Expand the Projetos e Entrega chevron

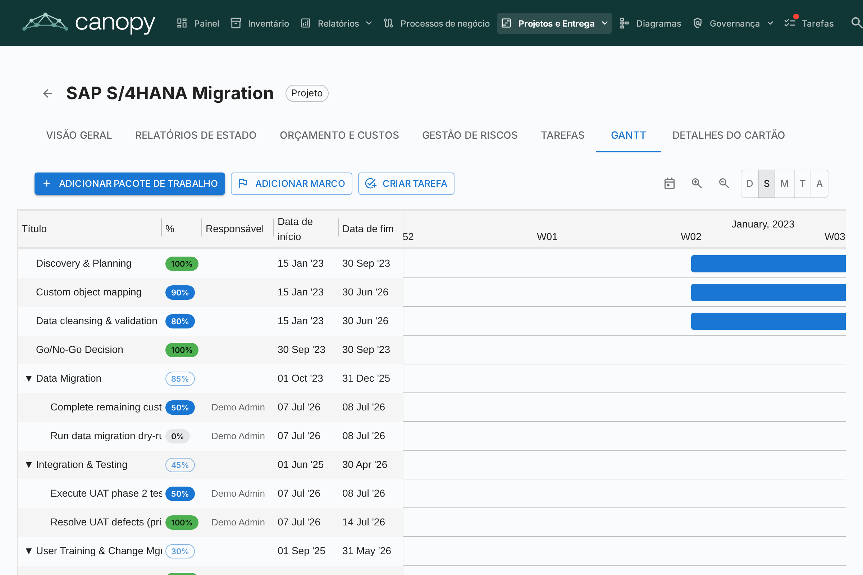point(605,23)
